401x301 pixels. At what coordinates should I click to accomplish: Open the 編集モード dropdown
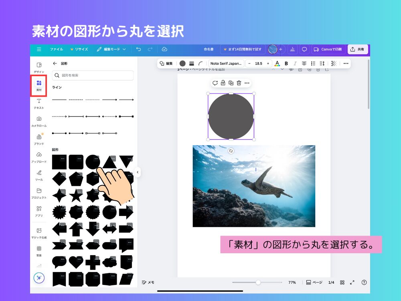coord(113,49)
